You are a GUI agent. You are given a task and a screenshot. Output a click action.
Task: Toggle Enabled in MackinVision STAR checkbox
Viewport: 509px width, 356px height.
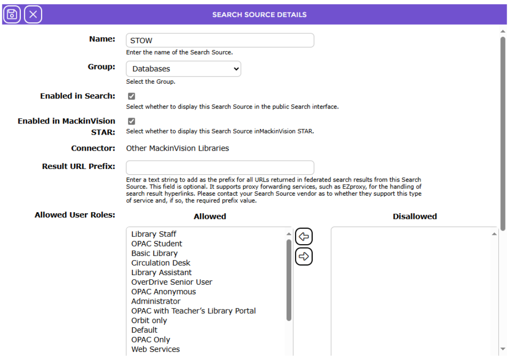[131, 121]
